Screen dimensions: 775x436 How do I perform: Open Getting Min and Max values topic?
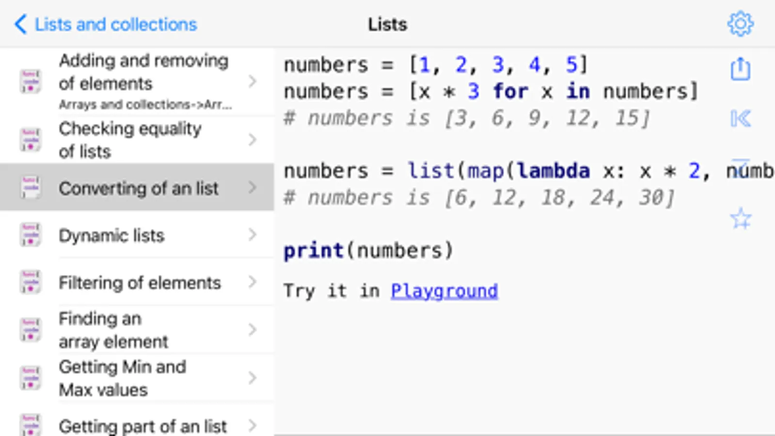click(x=122, y=378)
